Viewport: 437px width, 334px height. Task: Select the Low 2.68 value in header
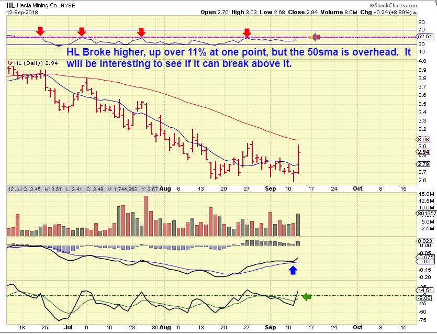pos(272,12)
